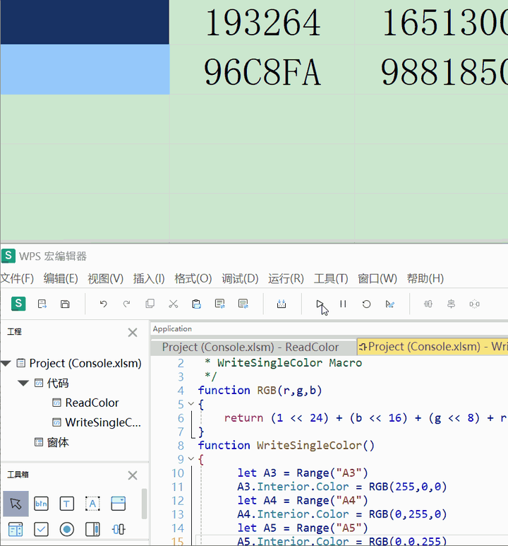Click the Save disk icon

click(65, 304)
